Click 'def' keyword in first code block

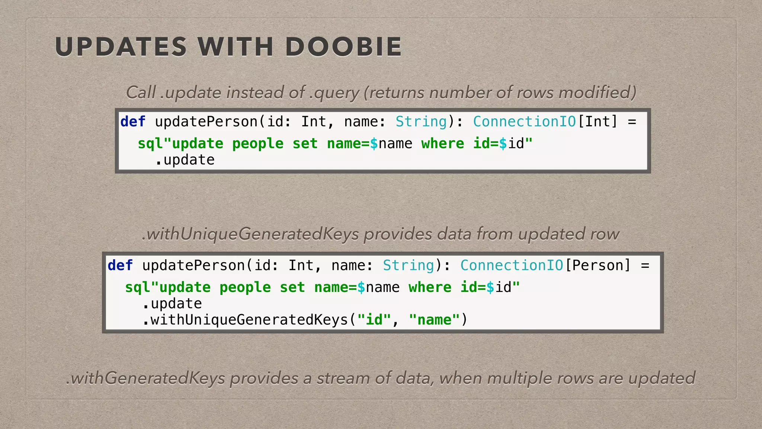click(133, 122)
